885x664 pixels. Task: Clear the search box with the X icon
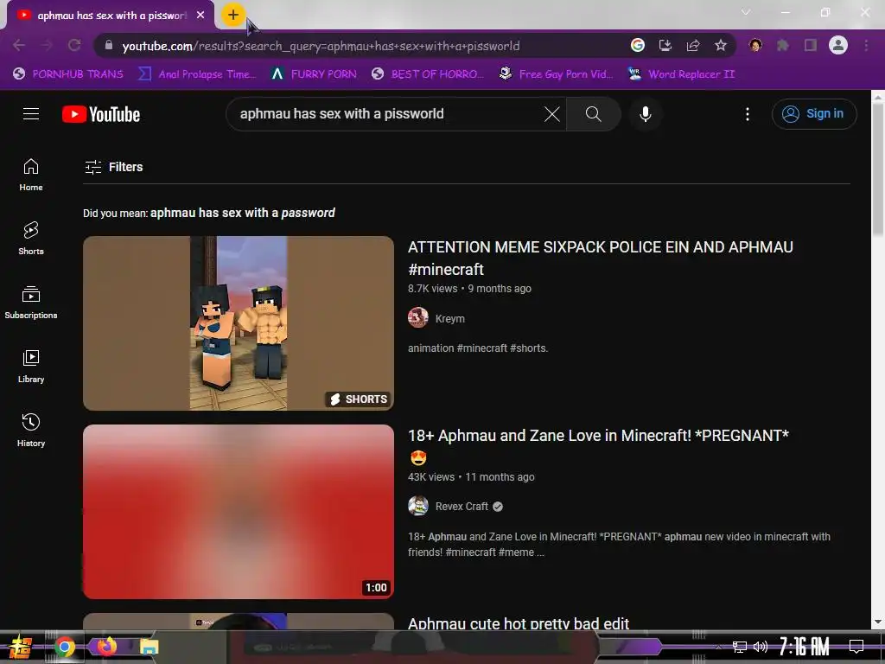[552, 114]
